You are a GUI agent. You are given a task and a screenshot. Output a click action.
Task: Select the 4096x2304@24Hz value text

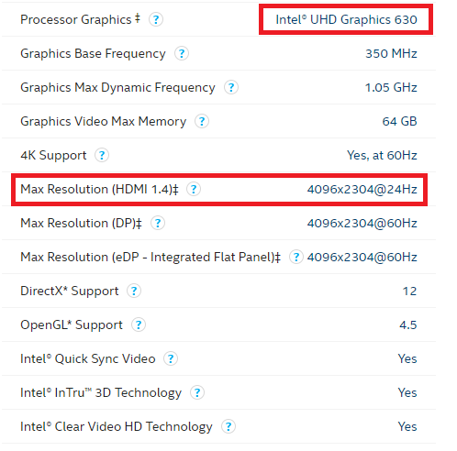pyautogui.click(x=362, y=190)
